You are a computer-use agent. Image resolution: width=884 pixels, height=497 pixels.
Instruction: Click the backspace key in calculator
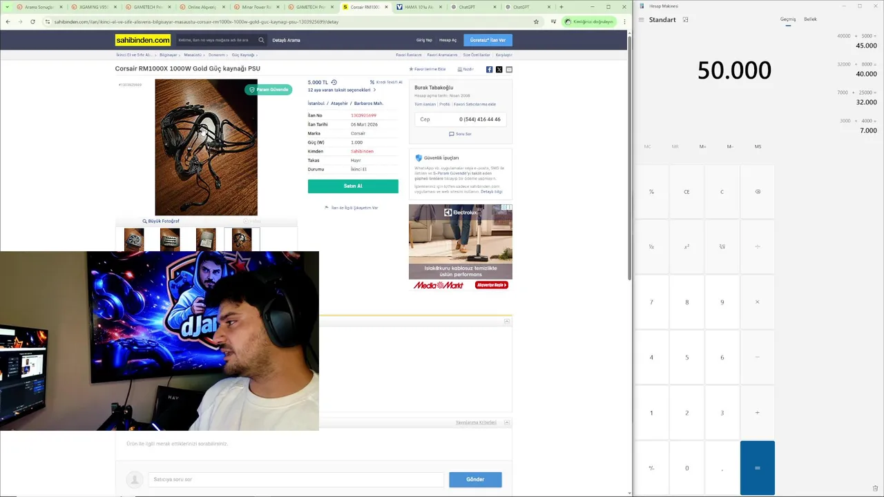click(x=758, y=192)
